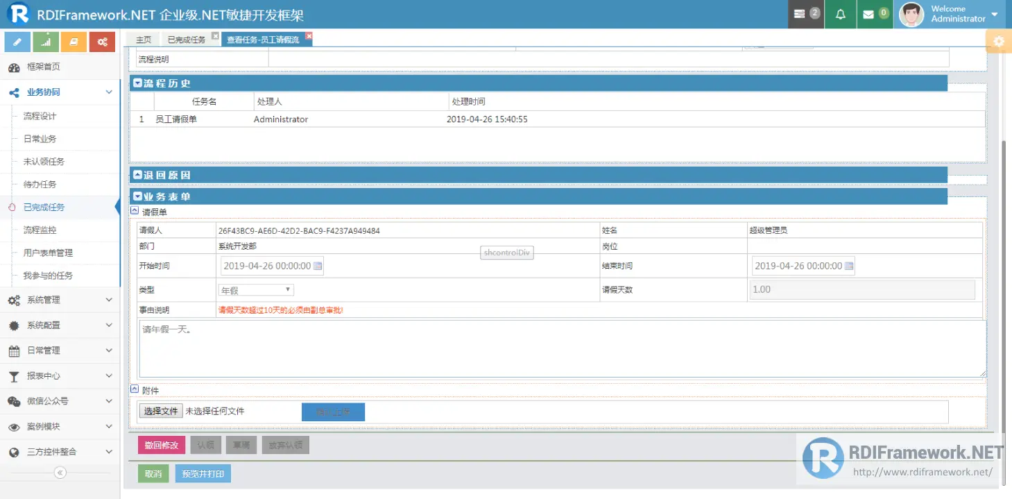Screen dimensions: 1012x499
Task: Click the WeChat icon beside 微信公众号
Action: [x=14, y=401]
